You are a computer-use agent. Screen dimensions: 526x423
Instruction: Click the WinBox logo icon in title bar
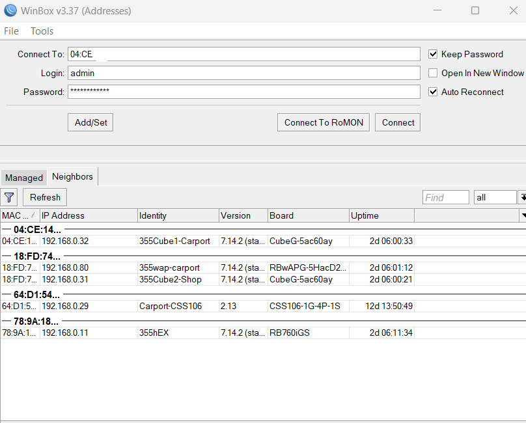10,10
